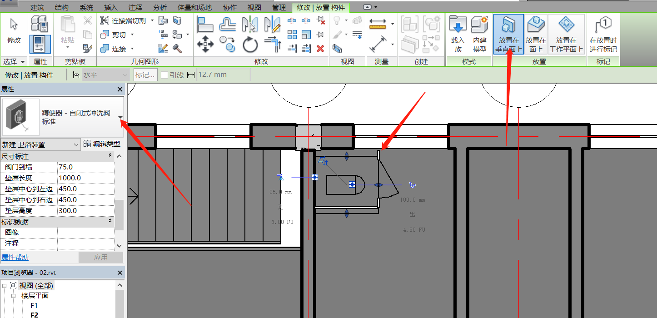Switch to the 视图 ribbon tab
This screenshot has height=318, width=657.
254,8
